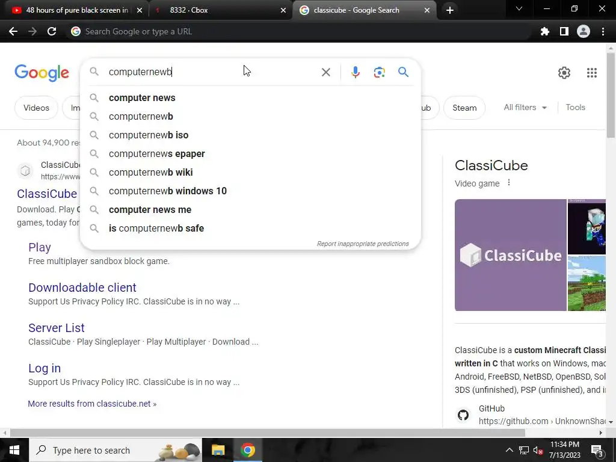Viewport: 616px width, 462px height.
Task: Choose suggestion "is computernewb safe"
Action: tap(250, 228)
